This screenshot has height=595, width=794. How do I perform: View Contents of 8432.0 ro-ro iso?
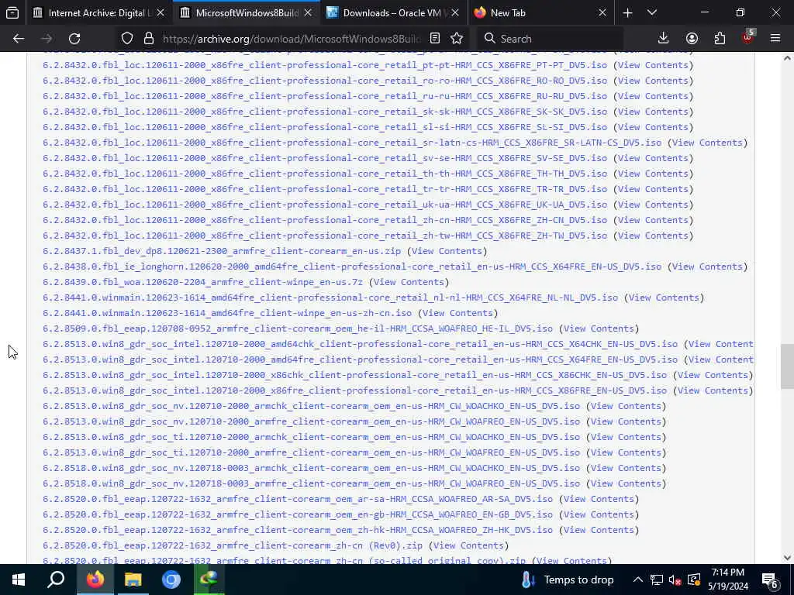click(653, 81)
